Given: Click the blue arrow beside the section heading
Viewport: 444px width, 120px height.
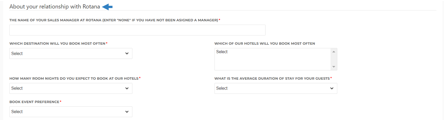Looking at the screenshot, I should tap(107, 7).
